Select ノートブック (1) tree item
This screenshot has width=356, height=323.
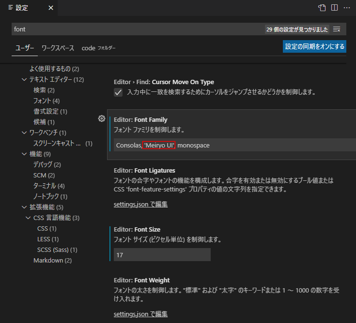click(50, 196)
